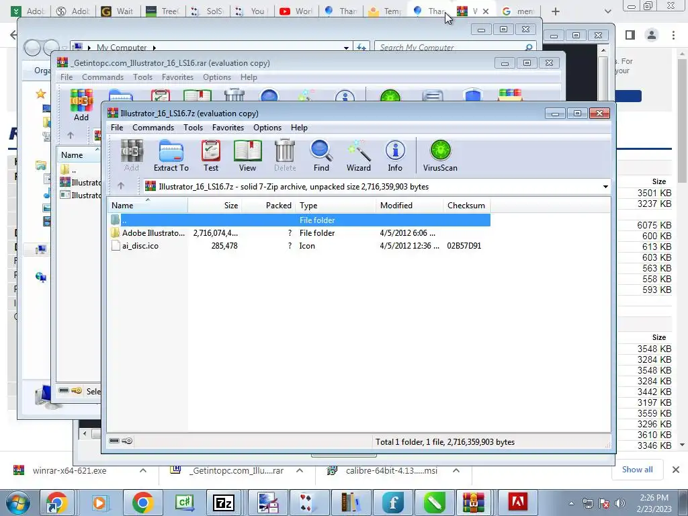Viewport: 688px width, 516px height.
Task: Switch to Google search Chrome tab
Action: [x=518, y=11]
